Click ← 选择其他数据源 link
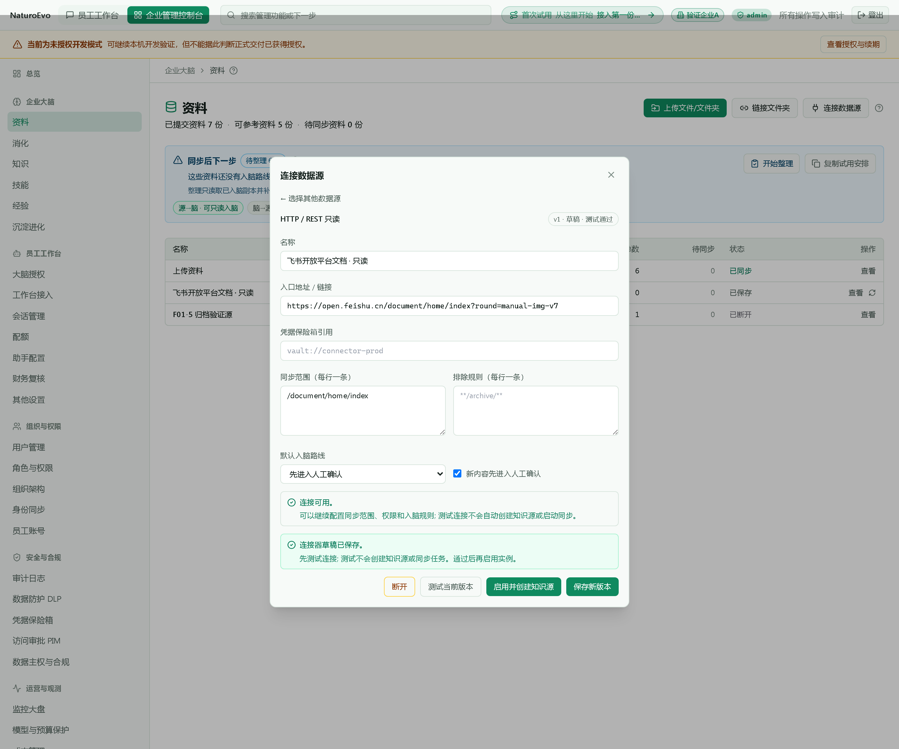899x749 pixels. [x=310, y=198]
